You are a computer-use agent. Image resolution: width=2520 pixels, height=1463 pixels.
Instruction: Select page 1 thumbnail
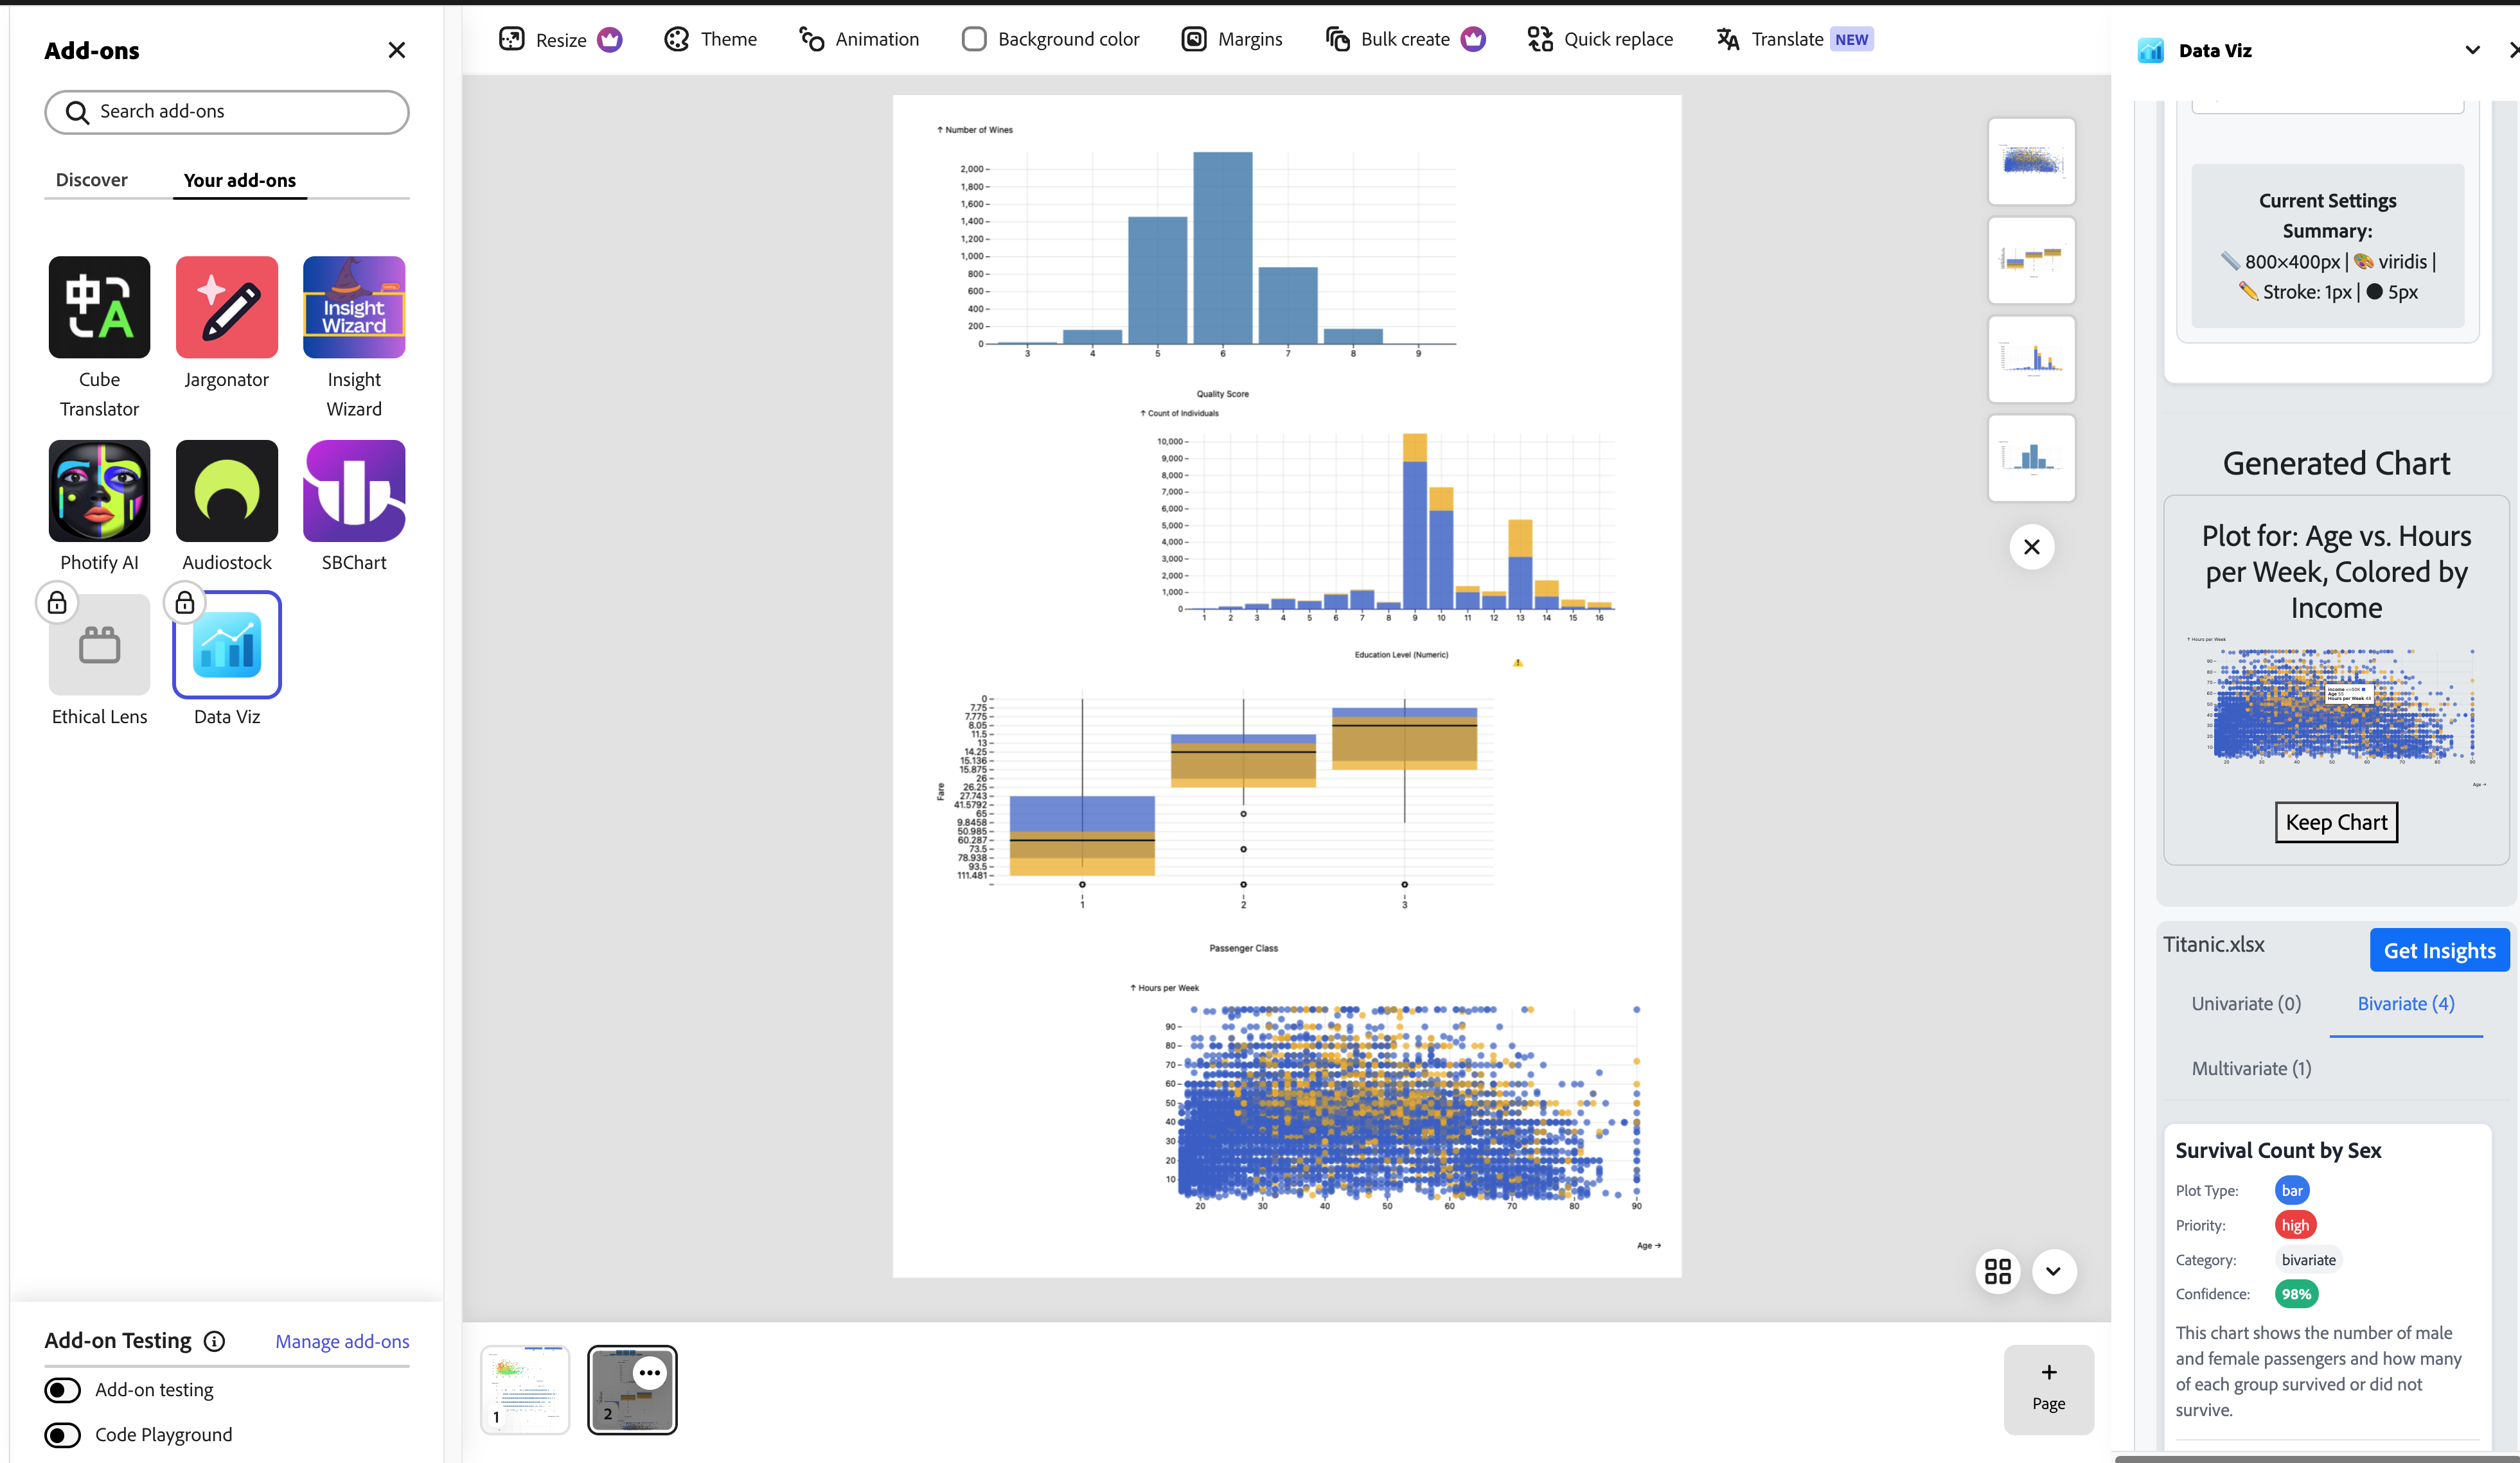pos(525,1389)
